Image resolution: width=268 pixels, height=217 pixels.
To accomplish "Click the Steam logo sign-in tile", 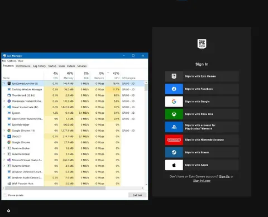I will click(x=174, y=152).
